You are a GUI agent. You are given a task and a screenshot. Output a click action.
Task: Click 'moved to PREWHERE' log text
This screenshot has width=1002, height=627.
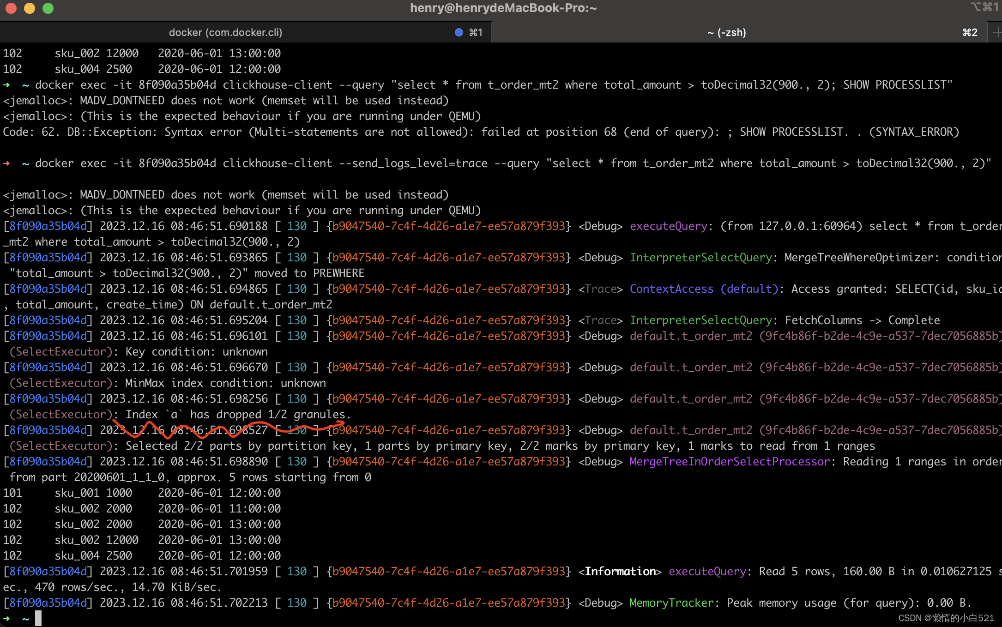tap(309, 273)
